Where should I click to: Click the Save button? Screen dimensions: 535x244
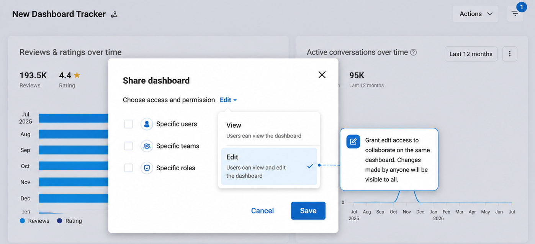[x=308, y=211]
